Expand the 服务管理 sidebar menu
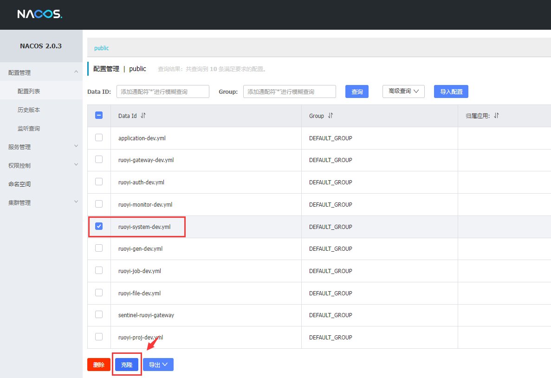Image resolution: width=551 pixels, height=378 pixels. click(41, 147)
